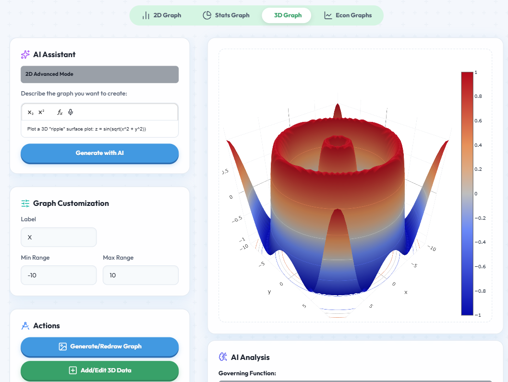The image size is (508, 382).
Task: Toggle 2D Advanced Mode
Action: click(99, 74)
